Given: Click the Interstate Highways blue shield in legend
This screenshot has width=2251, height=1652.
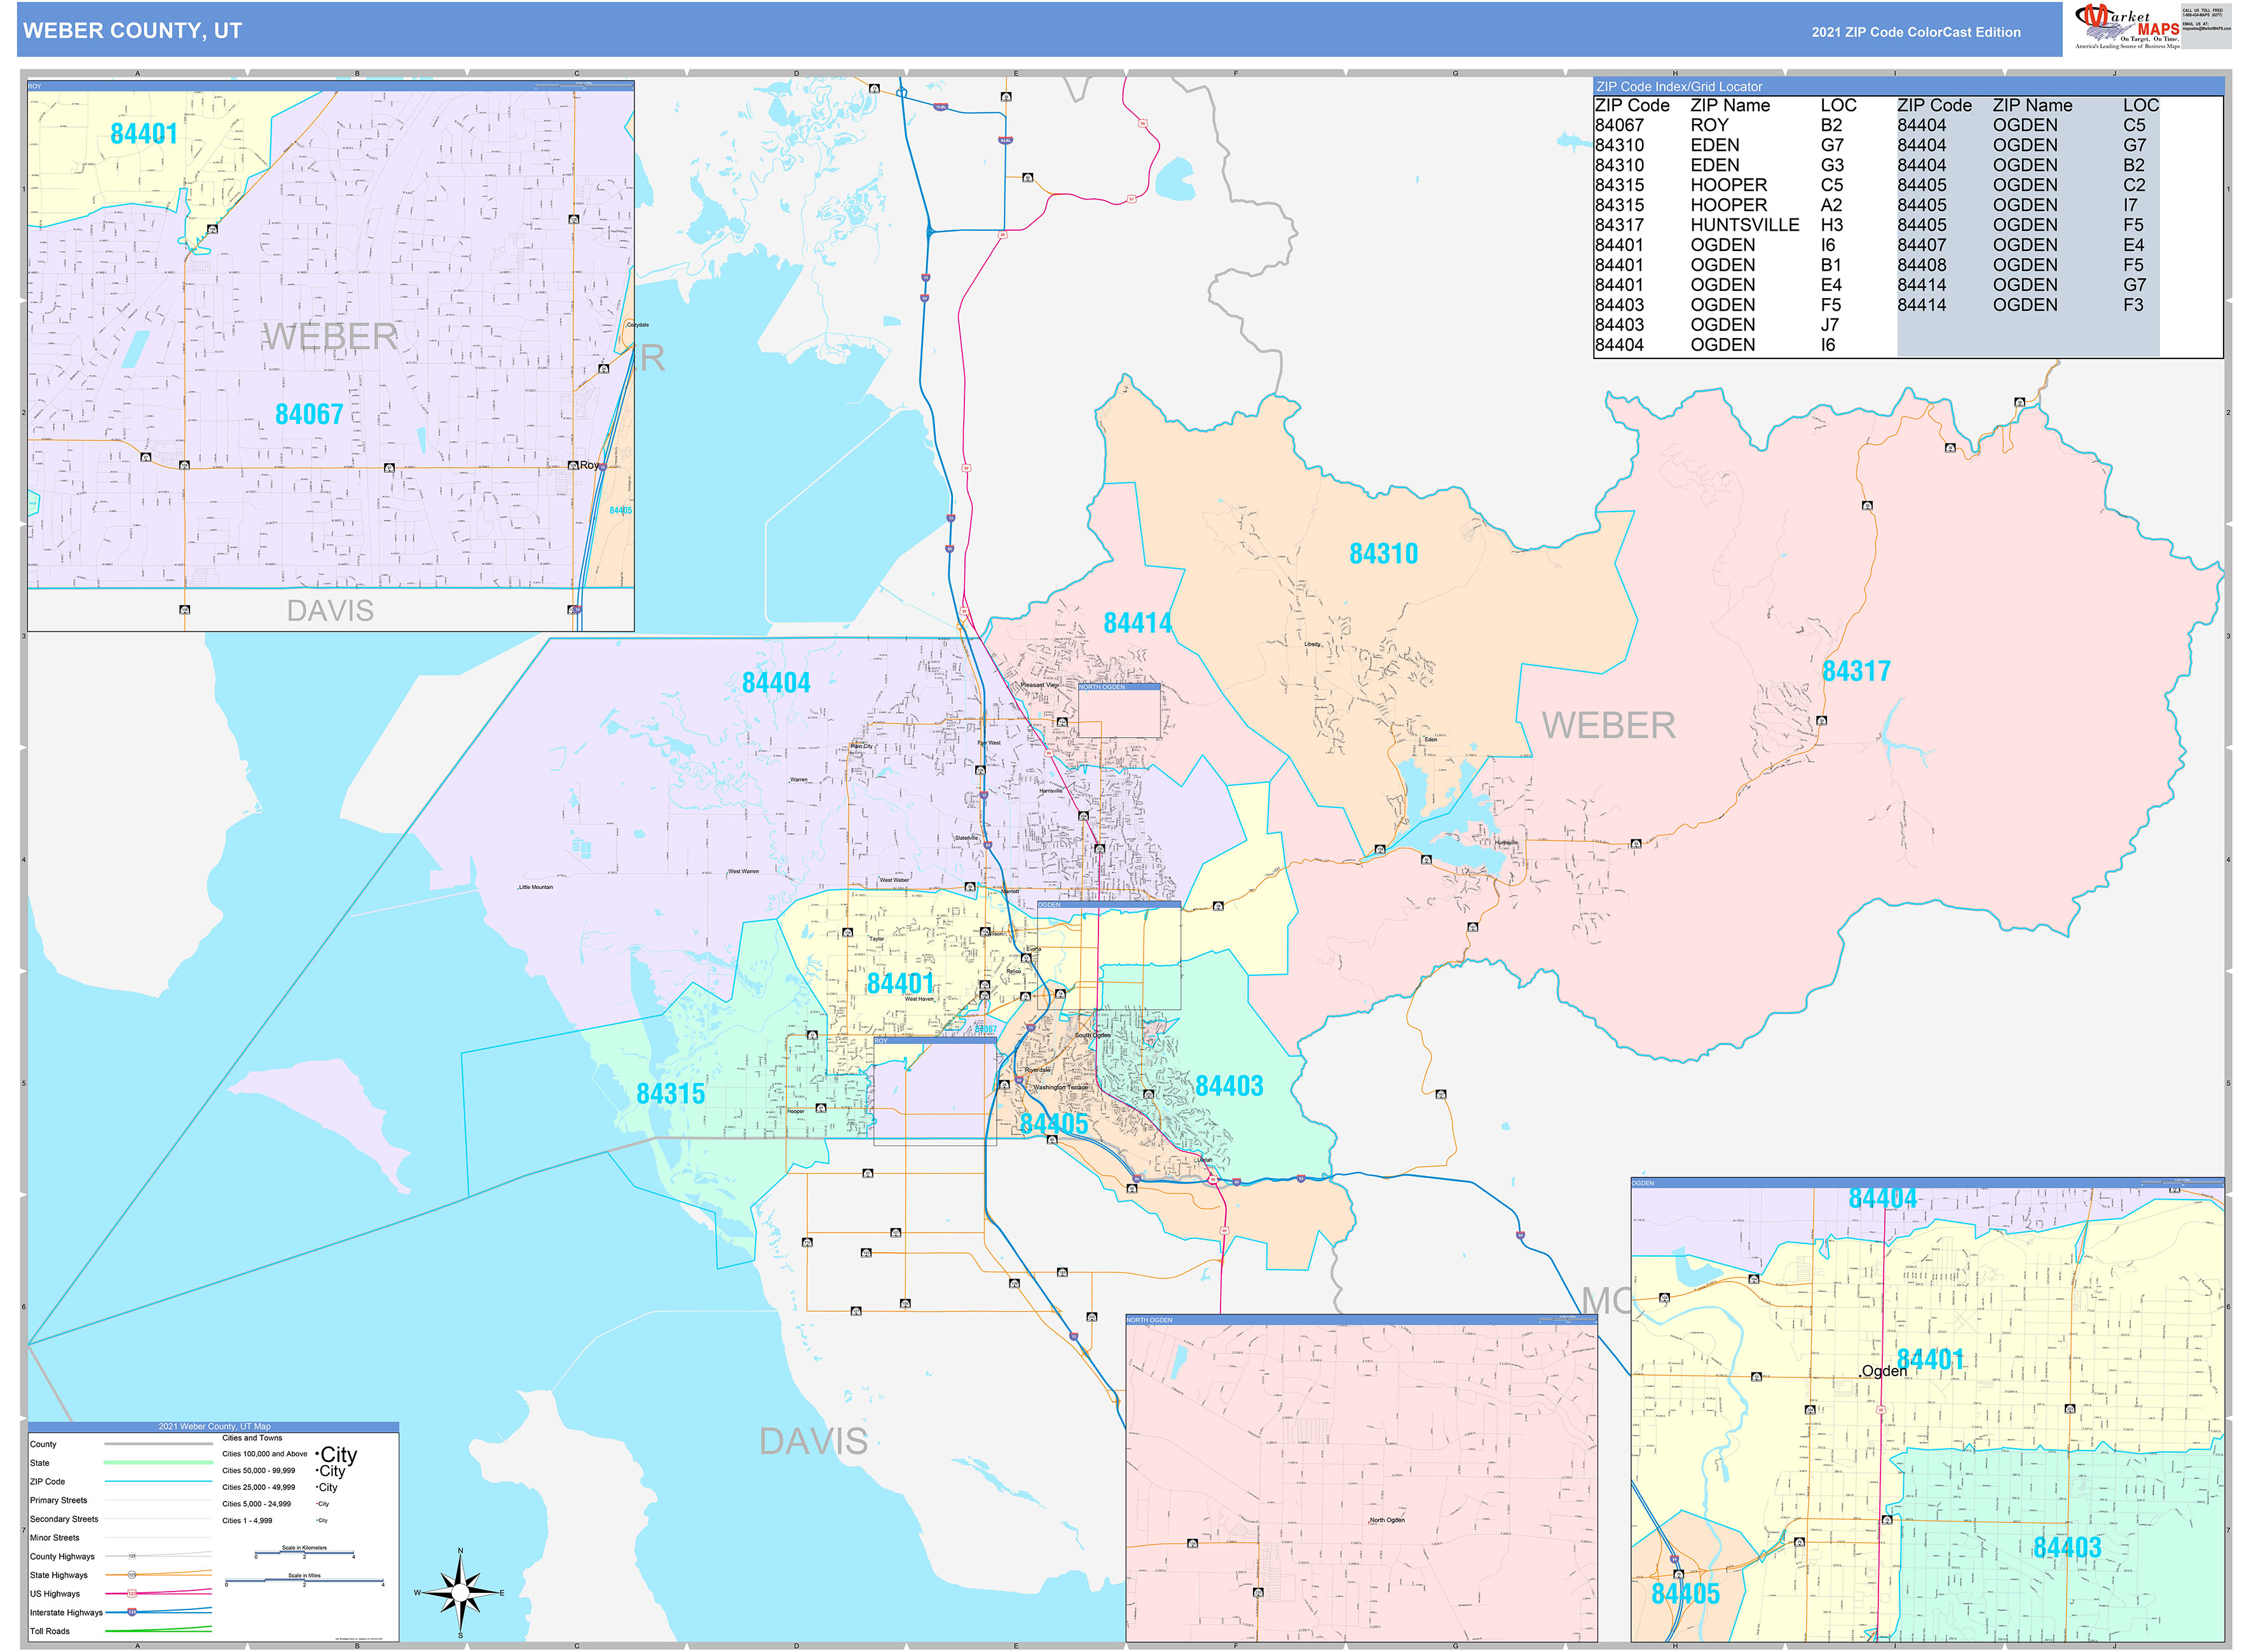Looking at the screenshot, I should coord(132,1613).
